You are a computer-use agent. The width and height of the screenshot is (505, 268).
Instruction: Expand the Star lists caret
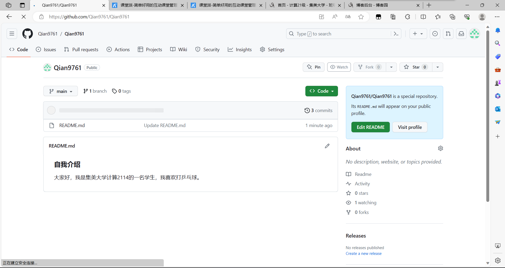(438, 67)
